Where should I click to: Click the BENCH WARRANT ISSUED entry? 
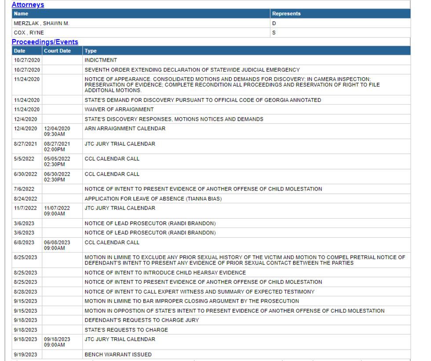click(118, 354)
